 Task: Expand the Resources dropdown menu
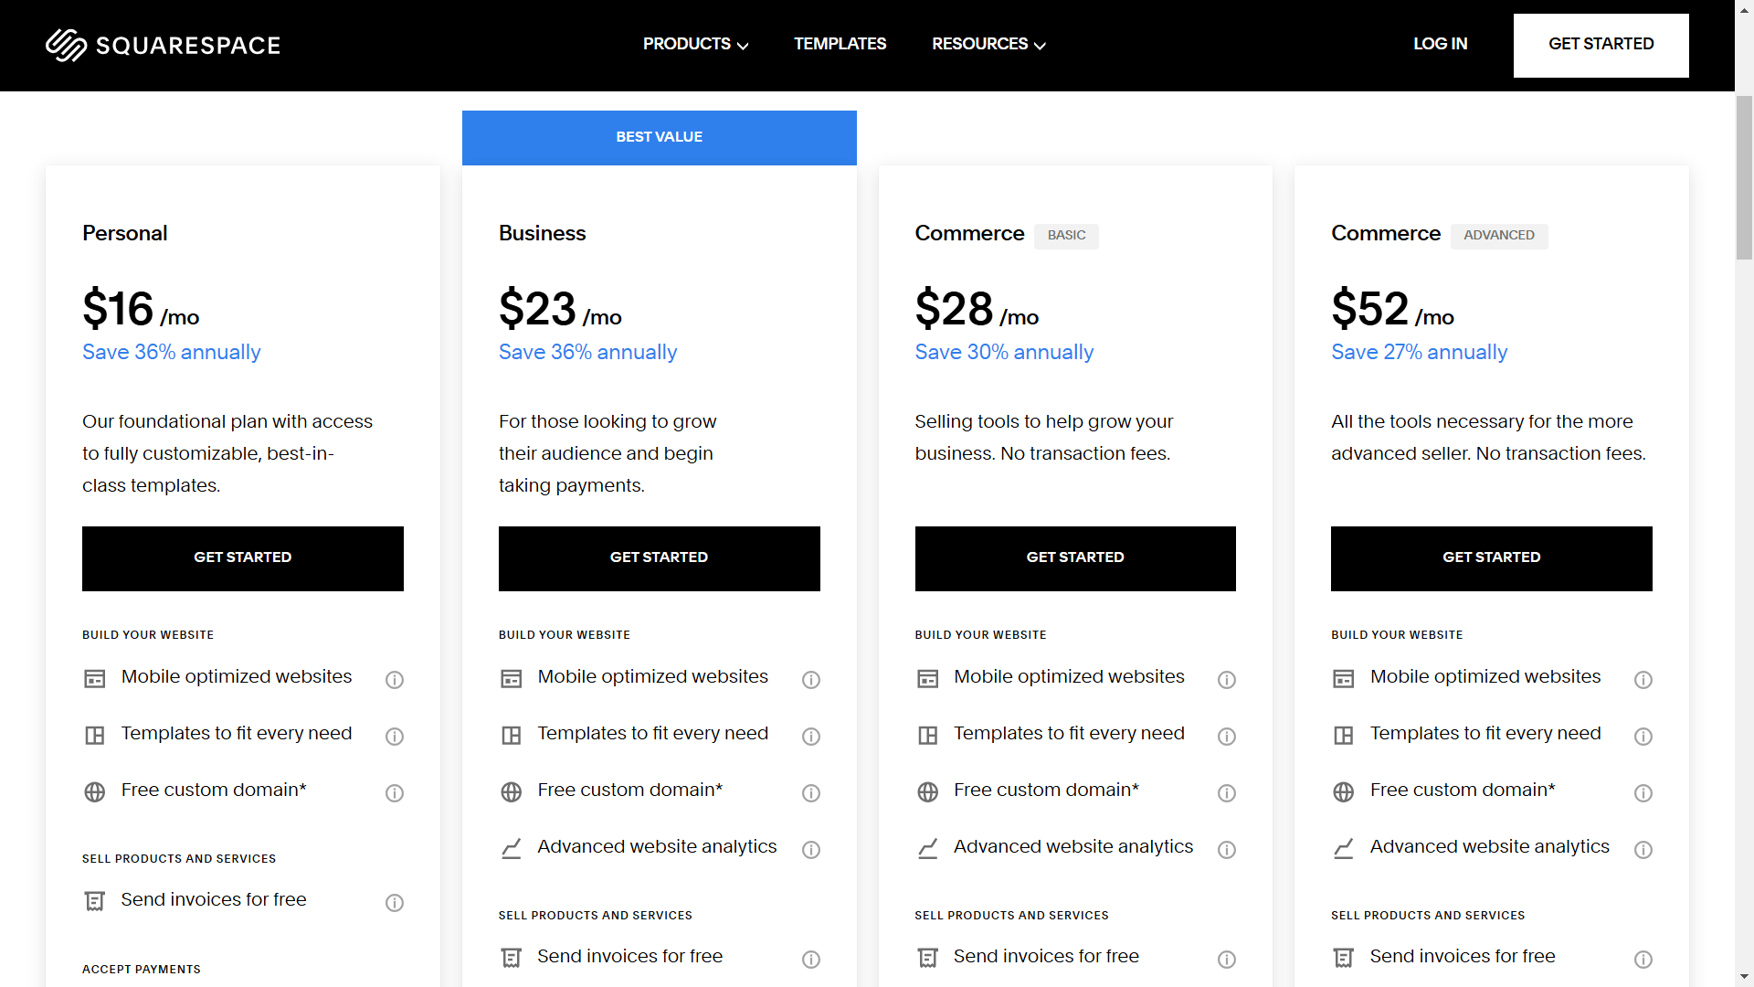[x=988, y=44]
